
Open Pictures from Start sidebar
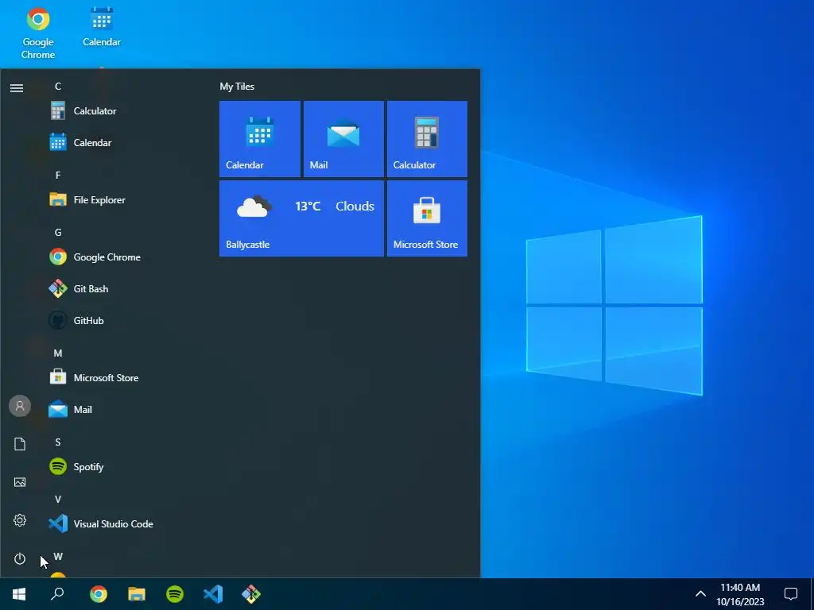pos(20,482)
